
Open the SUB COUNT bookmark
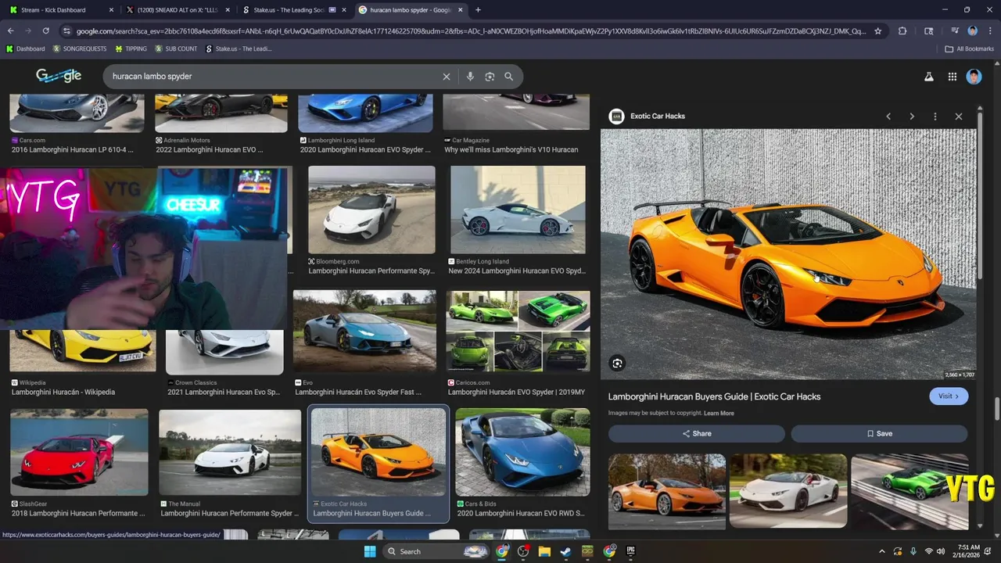(176, 48)
